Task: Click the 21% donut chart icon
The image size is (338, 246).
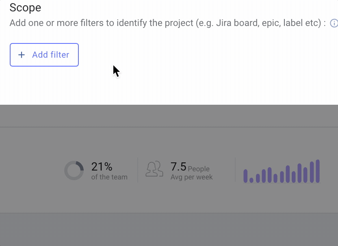Action: (74, 170)
